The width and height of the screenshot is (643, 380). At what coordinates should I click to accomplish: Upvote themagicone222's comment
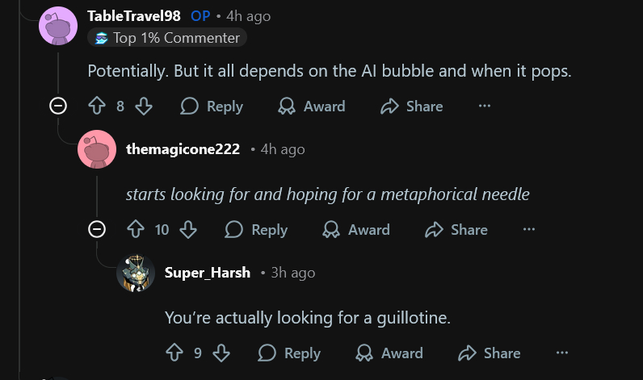[136, 230]
